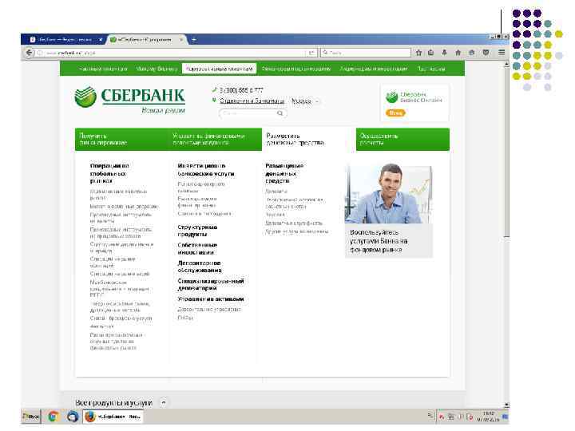Click the bookmark star icon in toolbar
Screen dimensions: 575x431
click(418, 53)
